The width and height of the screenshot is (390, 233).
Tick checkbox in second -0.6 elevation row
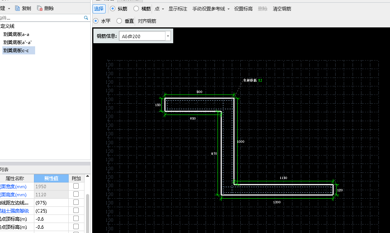[x=76, y=226]
